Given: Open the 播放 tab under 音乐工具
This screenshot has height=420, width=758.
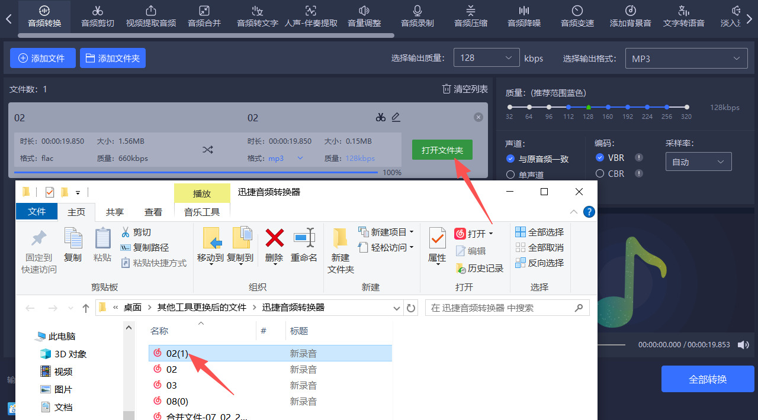Looking at the screenshot, I should pos(202,193).
